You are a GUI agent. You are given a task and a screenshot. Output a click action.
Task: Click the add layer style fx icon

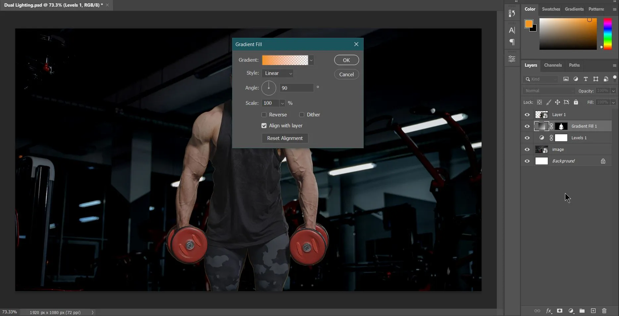tap(548, 311)
